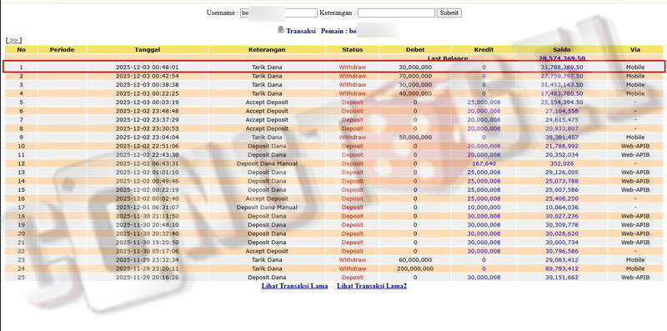This screenshot has height=331, width=667.
Task: Open Lihat Transaksi Lama2 link
Action: pyautogui.click(x=372, y=286)
